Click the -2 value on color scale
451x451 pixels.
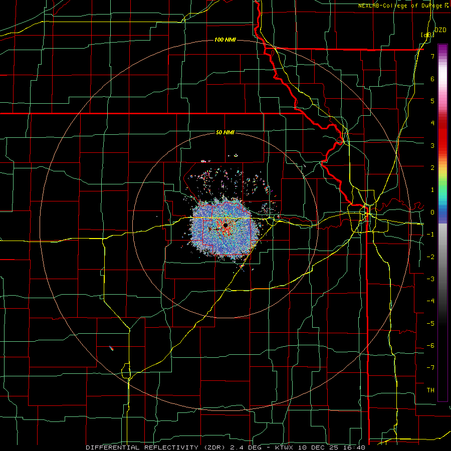coord(430,257)
